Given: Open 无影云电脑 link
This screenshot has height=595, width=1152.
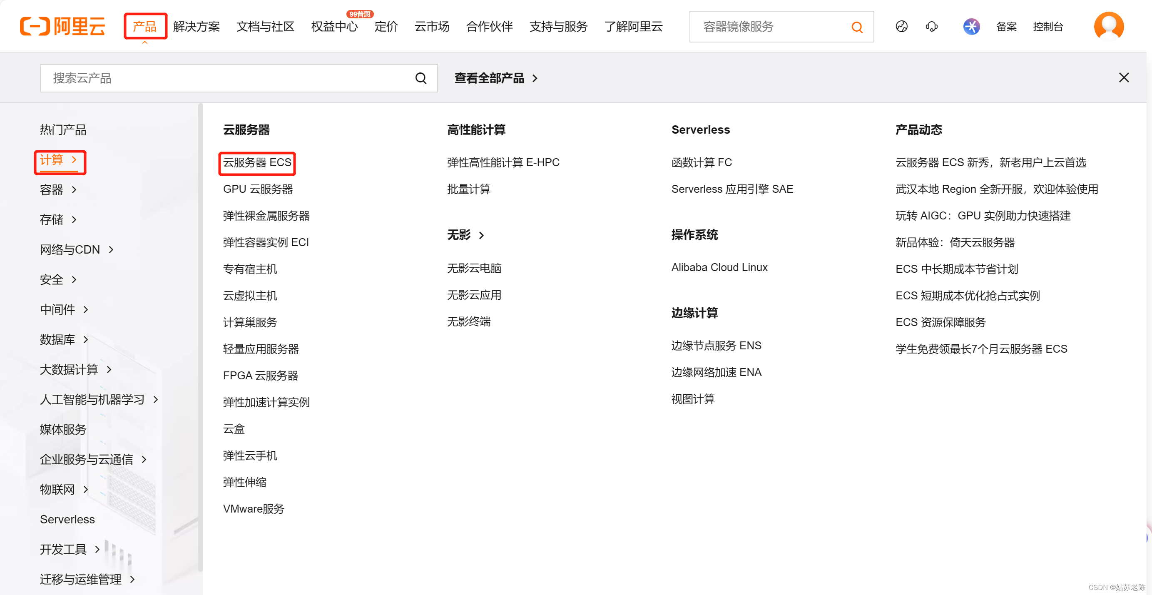Looking at the screenshot, I should pyautogui.click(x=474, y=269).
